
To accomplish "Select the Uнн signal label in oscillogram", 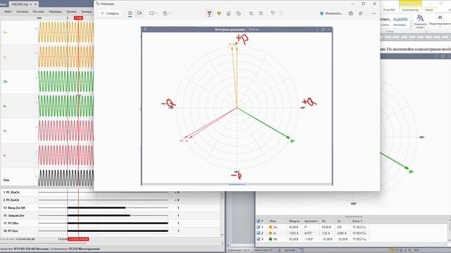I will point(6,180).
